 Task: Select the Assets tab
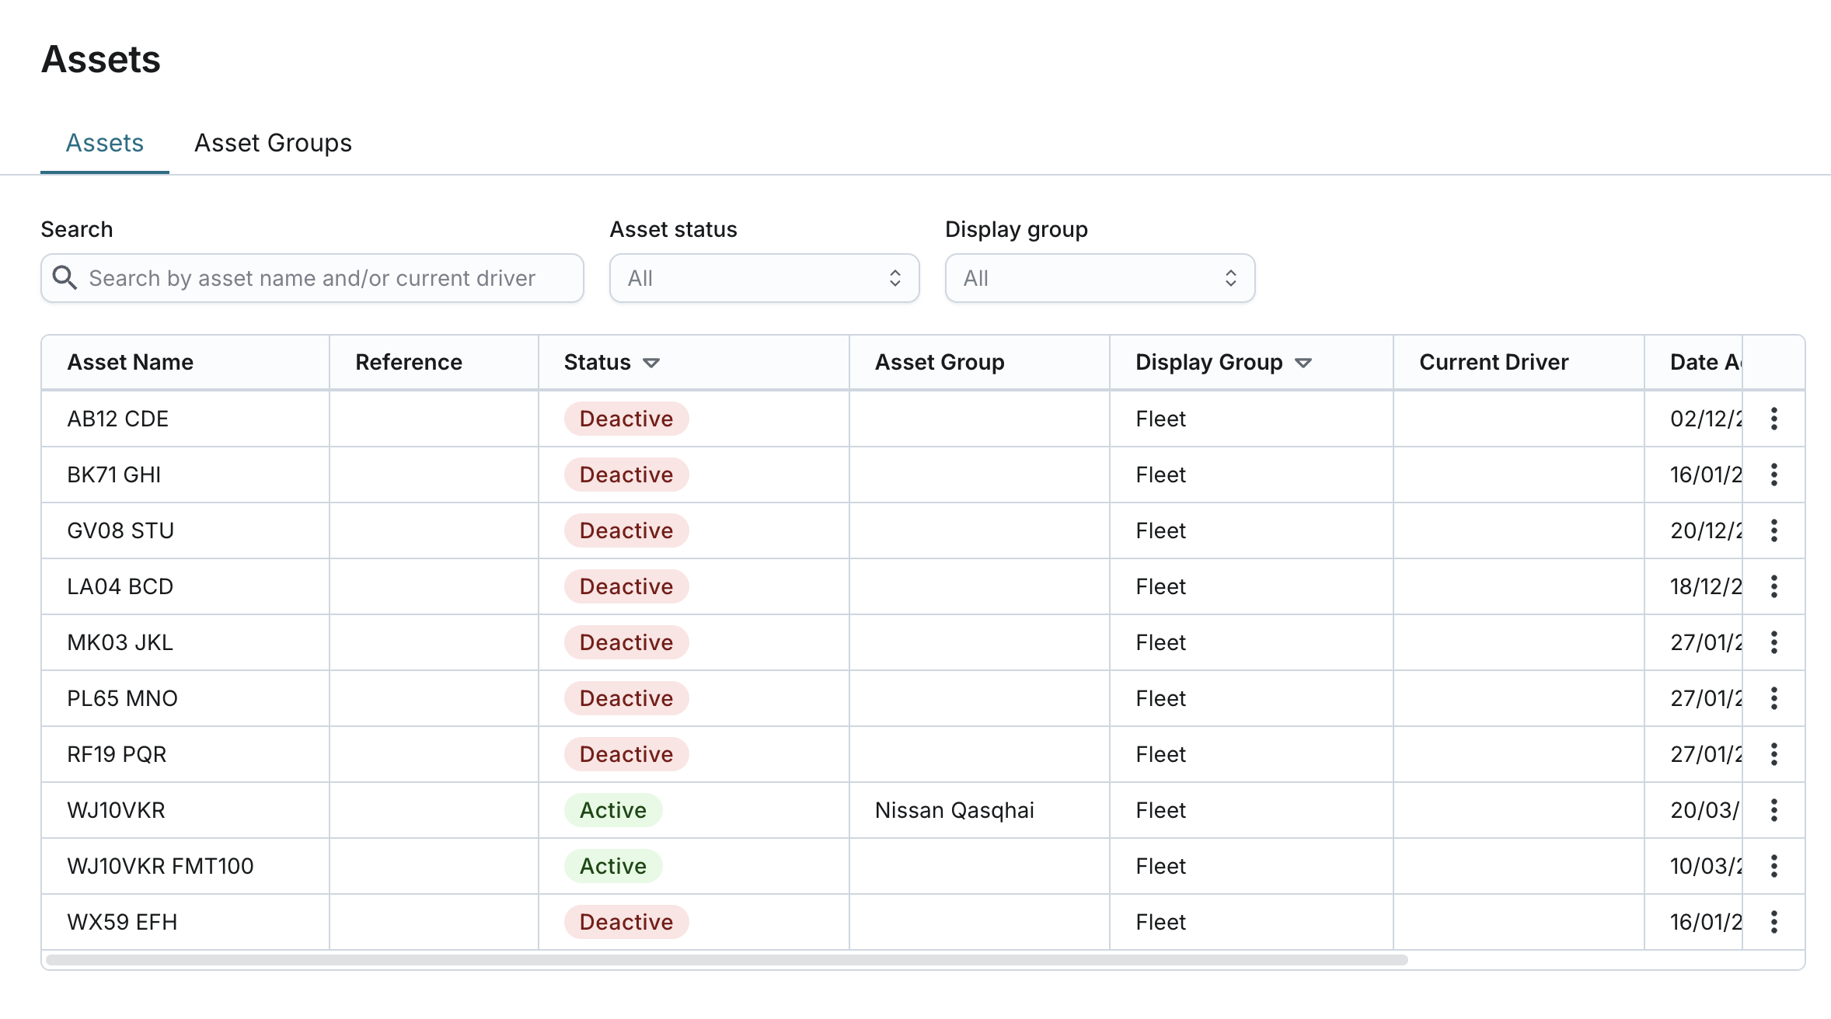point(105,143)
